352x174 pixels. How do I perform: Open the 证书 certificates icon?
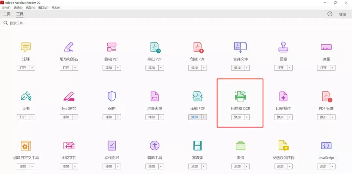point(26,96)
